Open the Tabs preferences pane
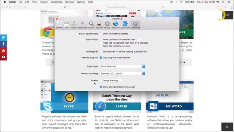The height and width of the screenshot is (132, 234). 66,25
